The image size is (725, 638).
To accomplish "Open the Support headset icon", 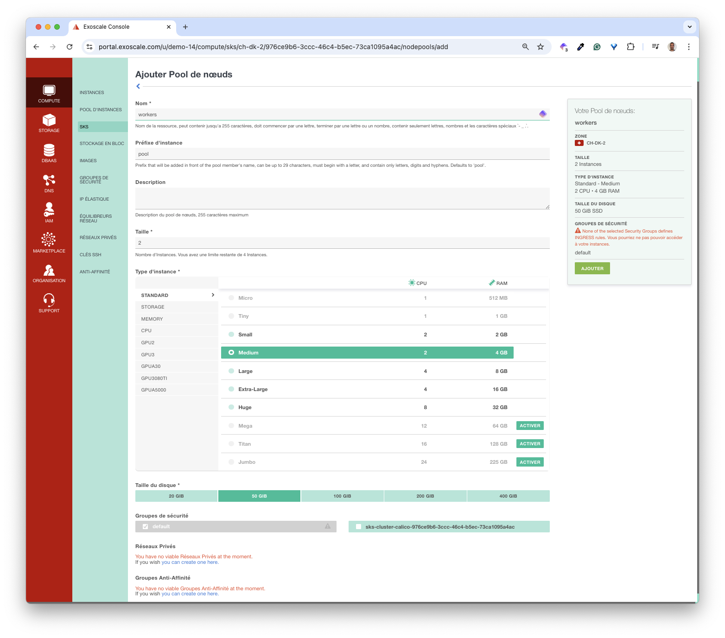I will (x=49, y=301).
